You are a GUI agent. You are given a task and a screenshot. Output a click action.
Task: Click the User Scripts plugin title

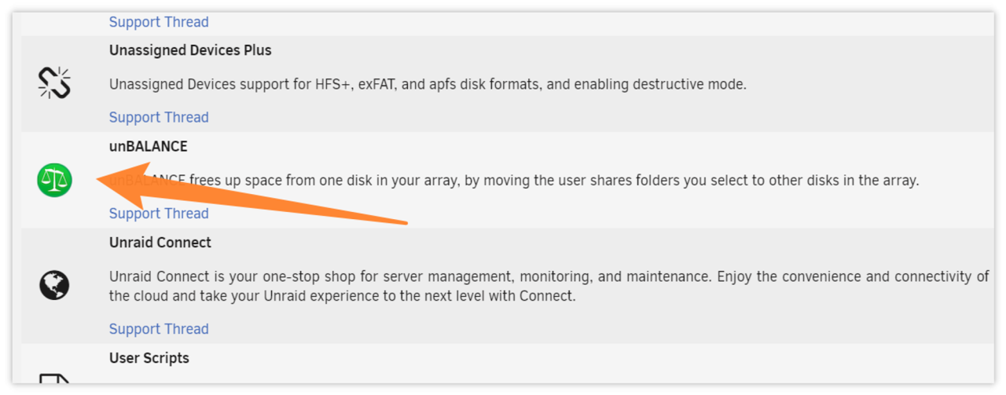click(x=149, y=358)
